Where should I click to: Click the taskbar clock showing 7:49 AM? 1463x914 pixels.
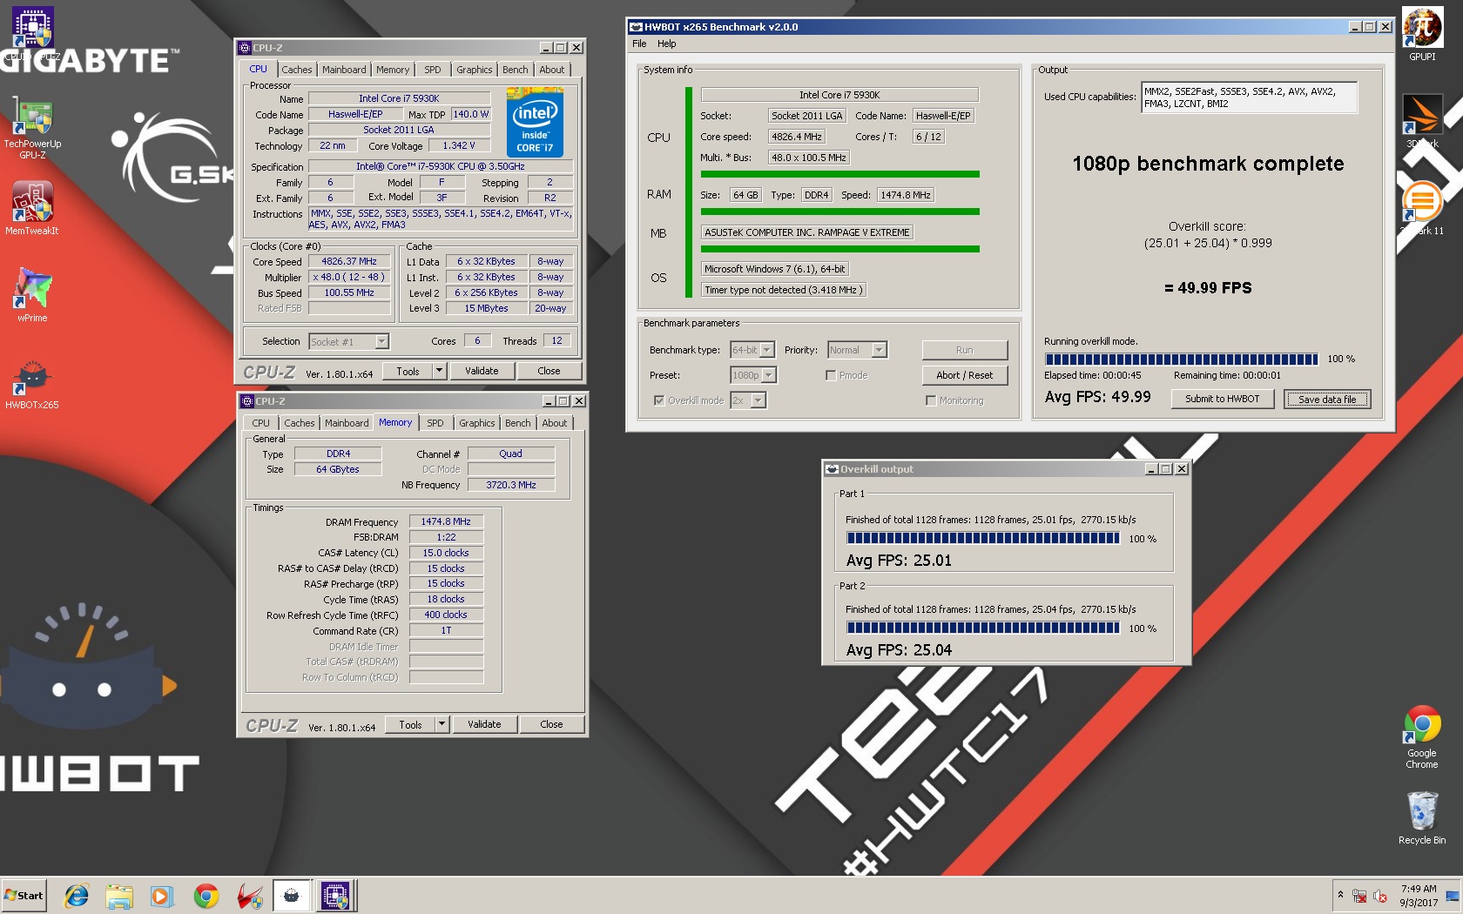(x=1419, y=896)
